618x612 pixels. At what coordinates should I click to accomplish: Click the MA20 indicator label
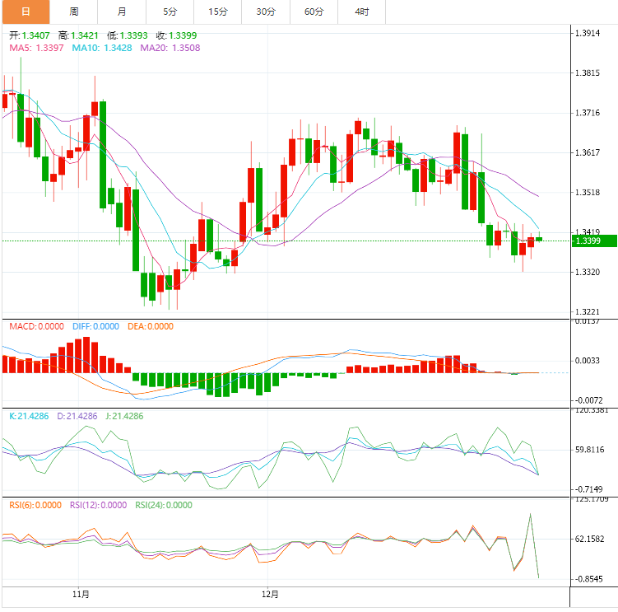pyautogui.click(x=170, y=48)
